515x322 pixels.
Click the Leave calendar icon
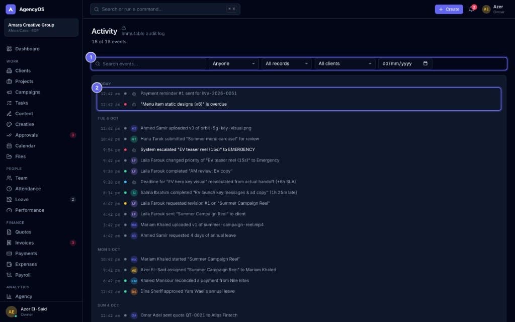pyautogui.click(x=9, y=199)
